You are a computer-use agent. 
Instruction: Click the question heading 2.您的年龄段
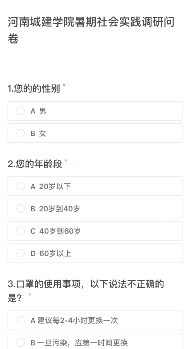(35, 164)
